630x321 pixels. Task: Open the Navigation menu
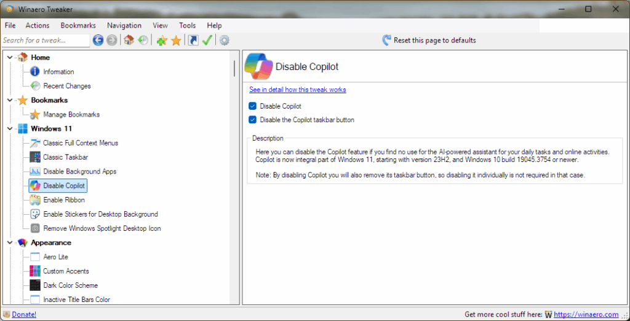tap(124, 25)
